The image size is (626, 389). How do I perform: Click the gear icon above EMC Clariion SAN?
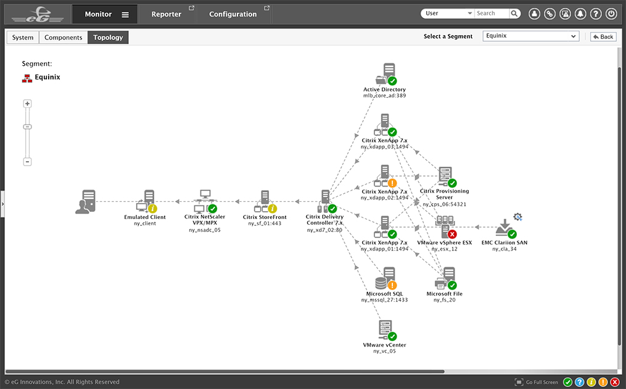tap(518, 217)
